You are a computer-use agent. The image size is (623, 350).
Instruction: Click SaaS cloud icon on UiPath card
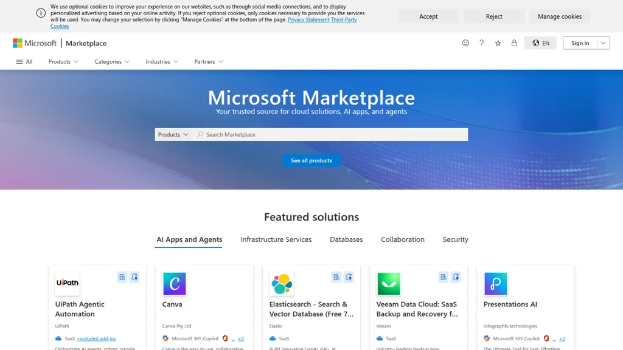58,338
